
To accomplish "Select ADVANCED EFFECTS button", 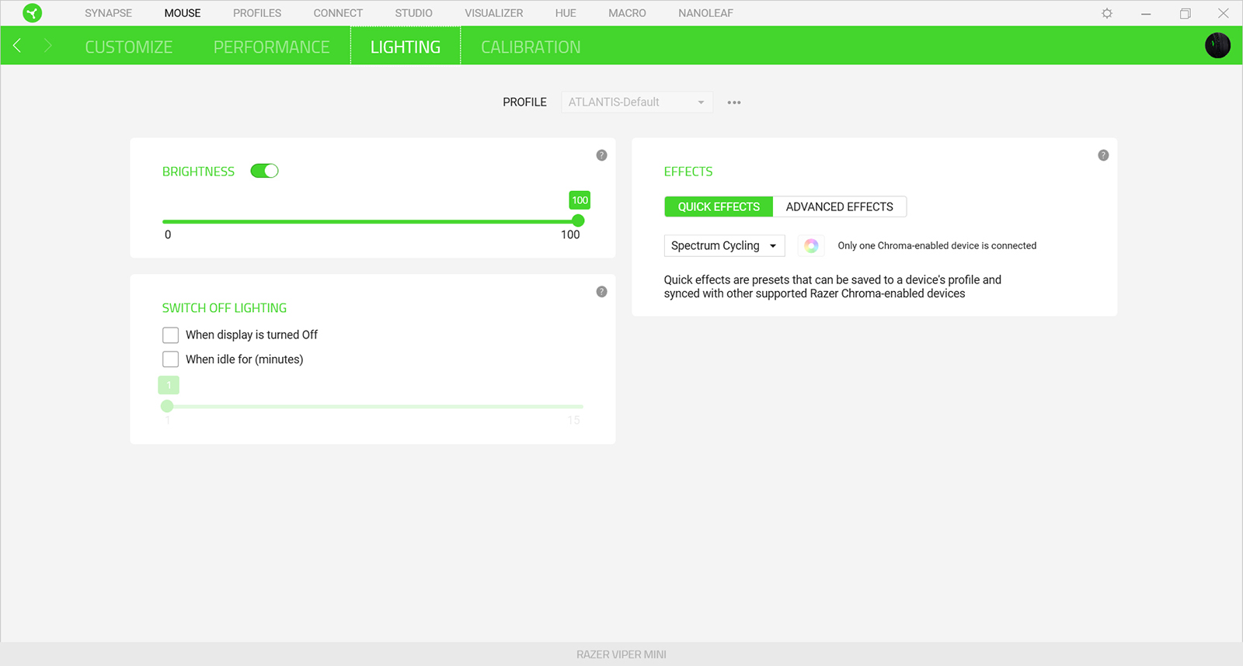I will 840,206.
